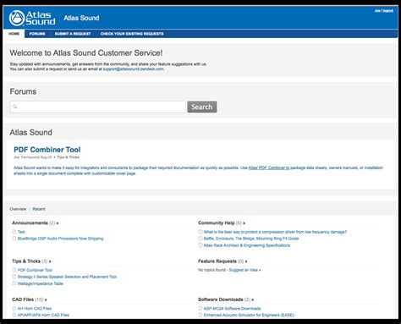Open BlueBridge DSP Audio Processors Now Shipping
The height and width of the screenshot is (324, 401).
pyautogui.click(x=60, y=239)
